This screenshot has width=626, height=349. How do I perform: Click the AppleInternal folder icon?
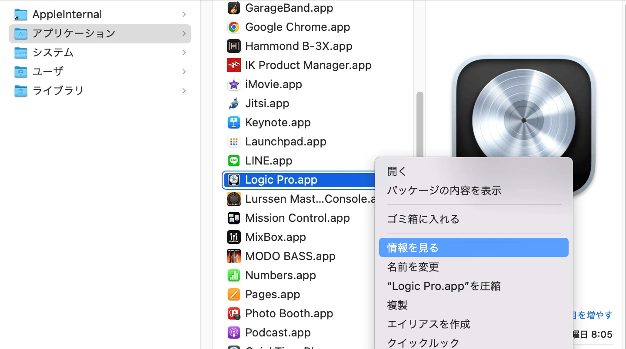tap(21, 14)
